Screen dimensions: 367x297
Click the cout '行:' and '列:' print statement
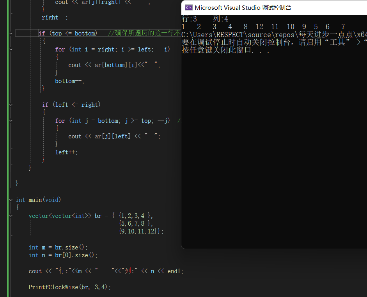tap(106, 271)
